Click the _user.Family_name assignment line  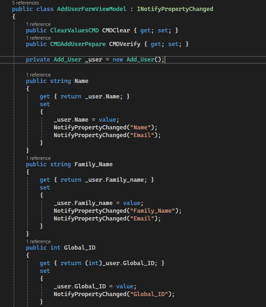coord(98,203)
